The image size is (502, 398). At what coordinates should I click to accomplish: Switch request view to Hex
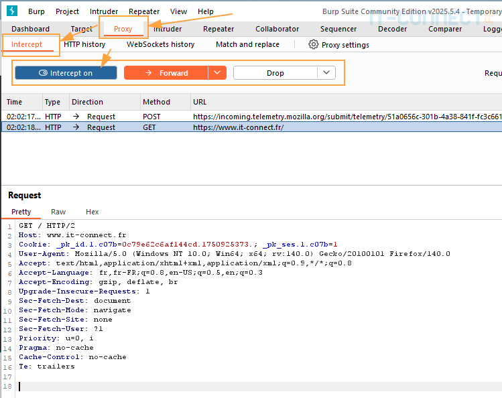[92, 212]
